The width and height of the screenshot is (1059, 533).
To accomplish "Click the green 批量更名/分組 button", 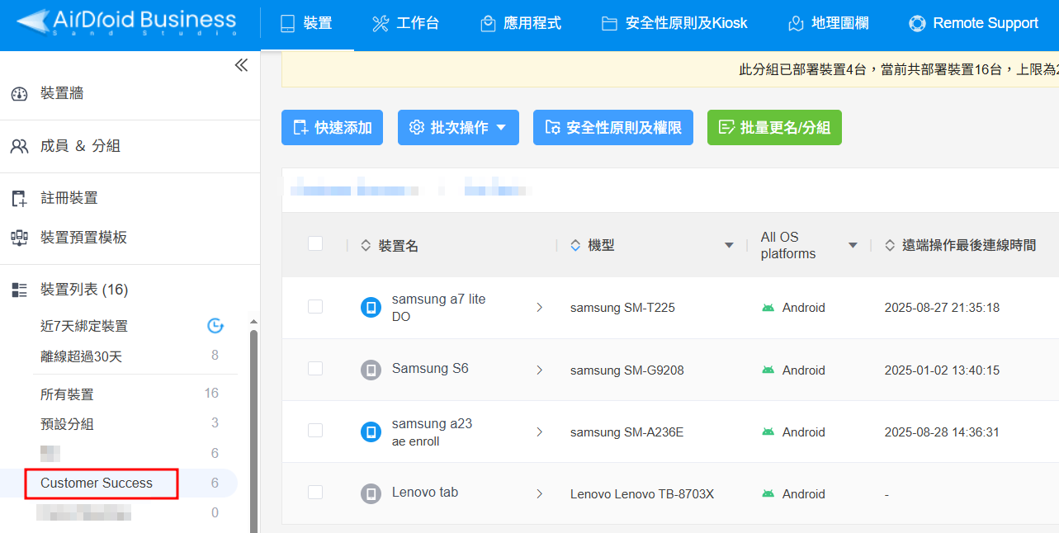I will (774, 128).
